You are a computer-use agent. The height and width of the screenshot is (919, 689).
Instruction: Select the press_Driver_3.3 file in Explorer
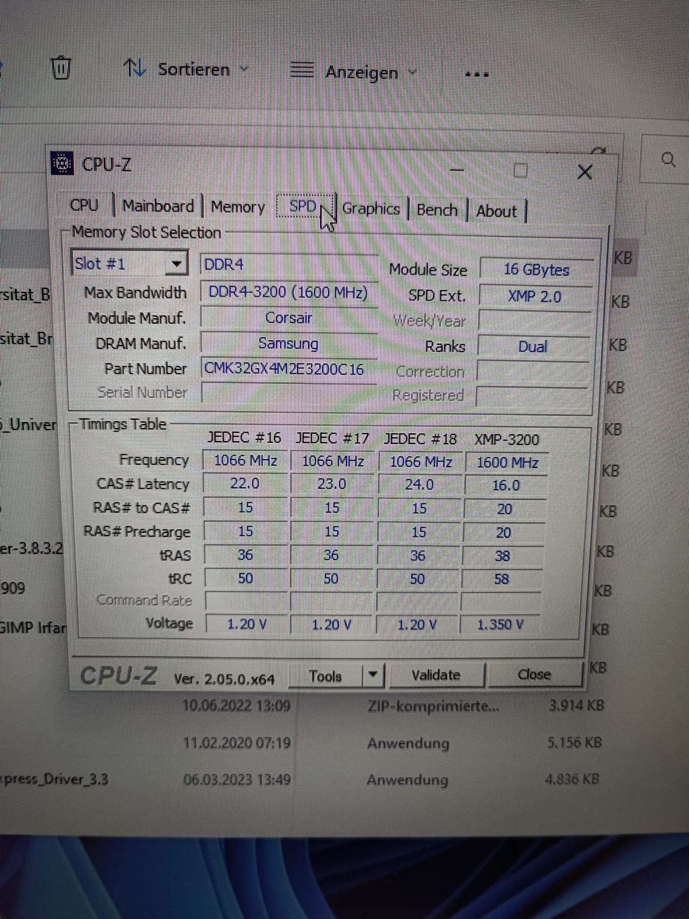pos(54,779)
